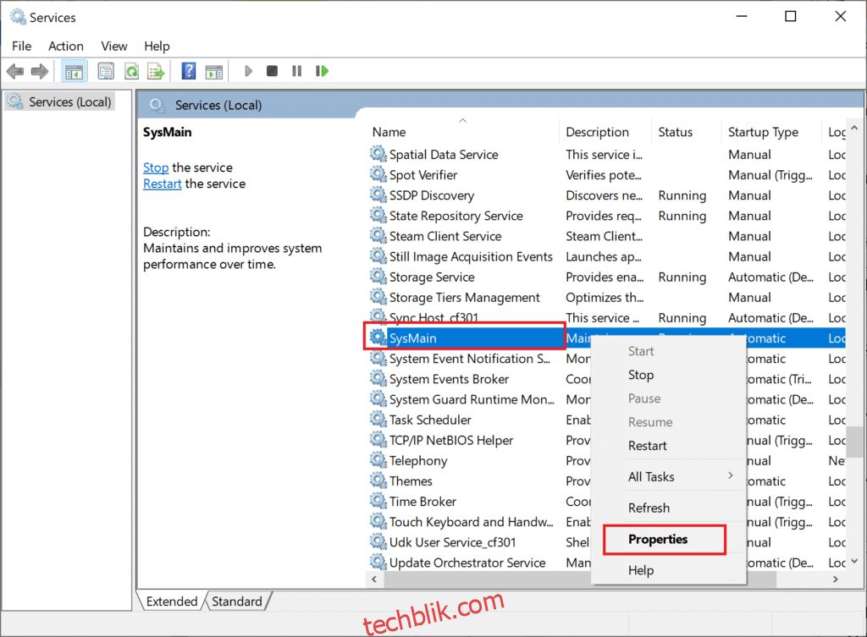Click gear icon next to Time Broker
This screenshot has height=637, width=867.
pos(378,501)
